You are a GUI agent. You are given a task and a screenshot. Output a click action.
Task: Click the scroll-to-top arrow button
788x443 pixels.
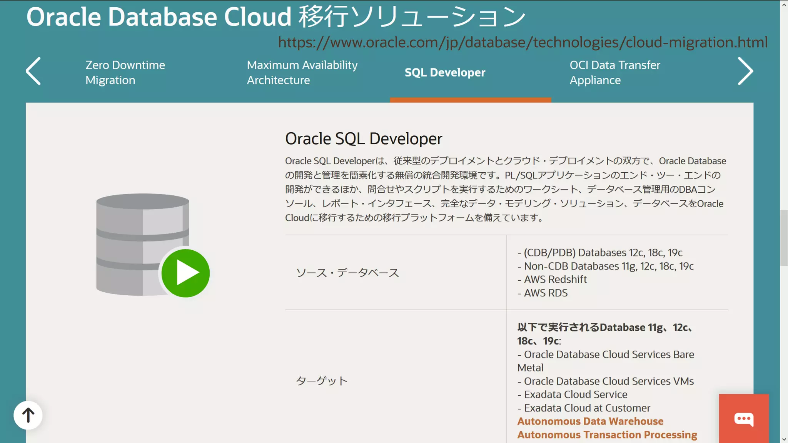pyautogui.click(x=28, y=415)
